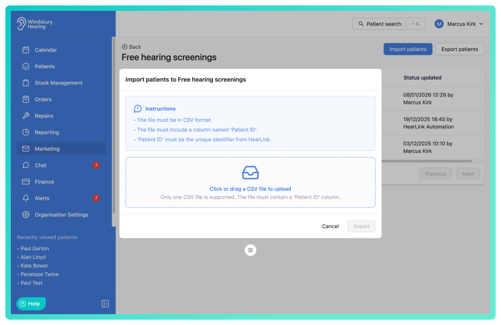This screenshot has height=325, width=501.
Task: Click the Windsbury Hearing ear logo
Action: coord(22,24)
